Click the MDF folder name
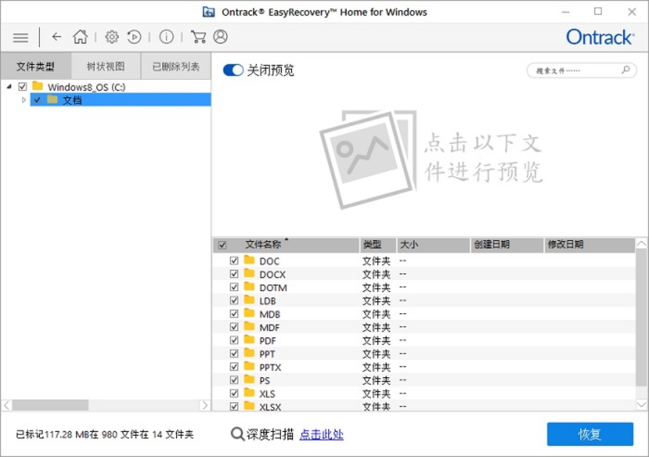649x457 pixels. [x=270, y=328]
